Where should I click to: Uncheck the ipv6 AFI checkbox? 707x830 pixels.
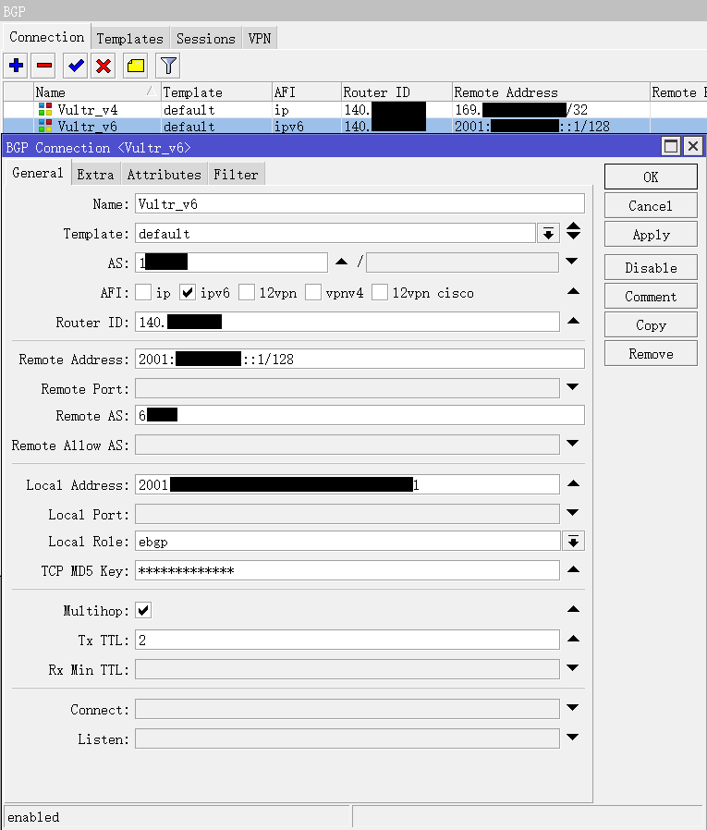[x=188, y=292]
